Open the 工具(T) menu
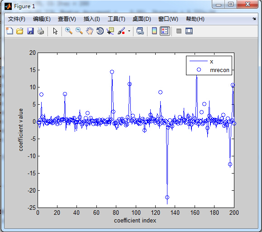262x232 pixels. tap(116, 19)
